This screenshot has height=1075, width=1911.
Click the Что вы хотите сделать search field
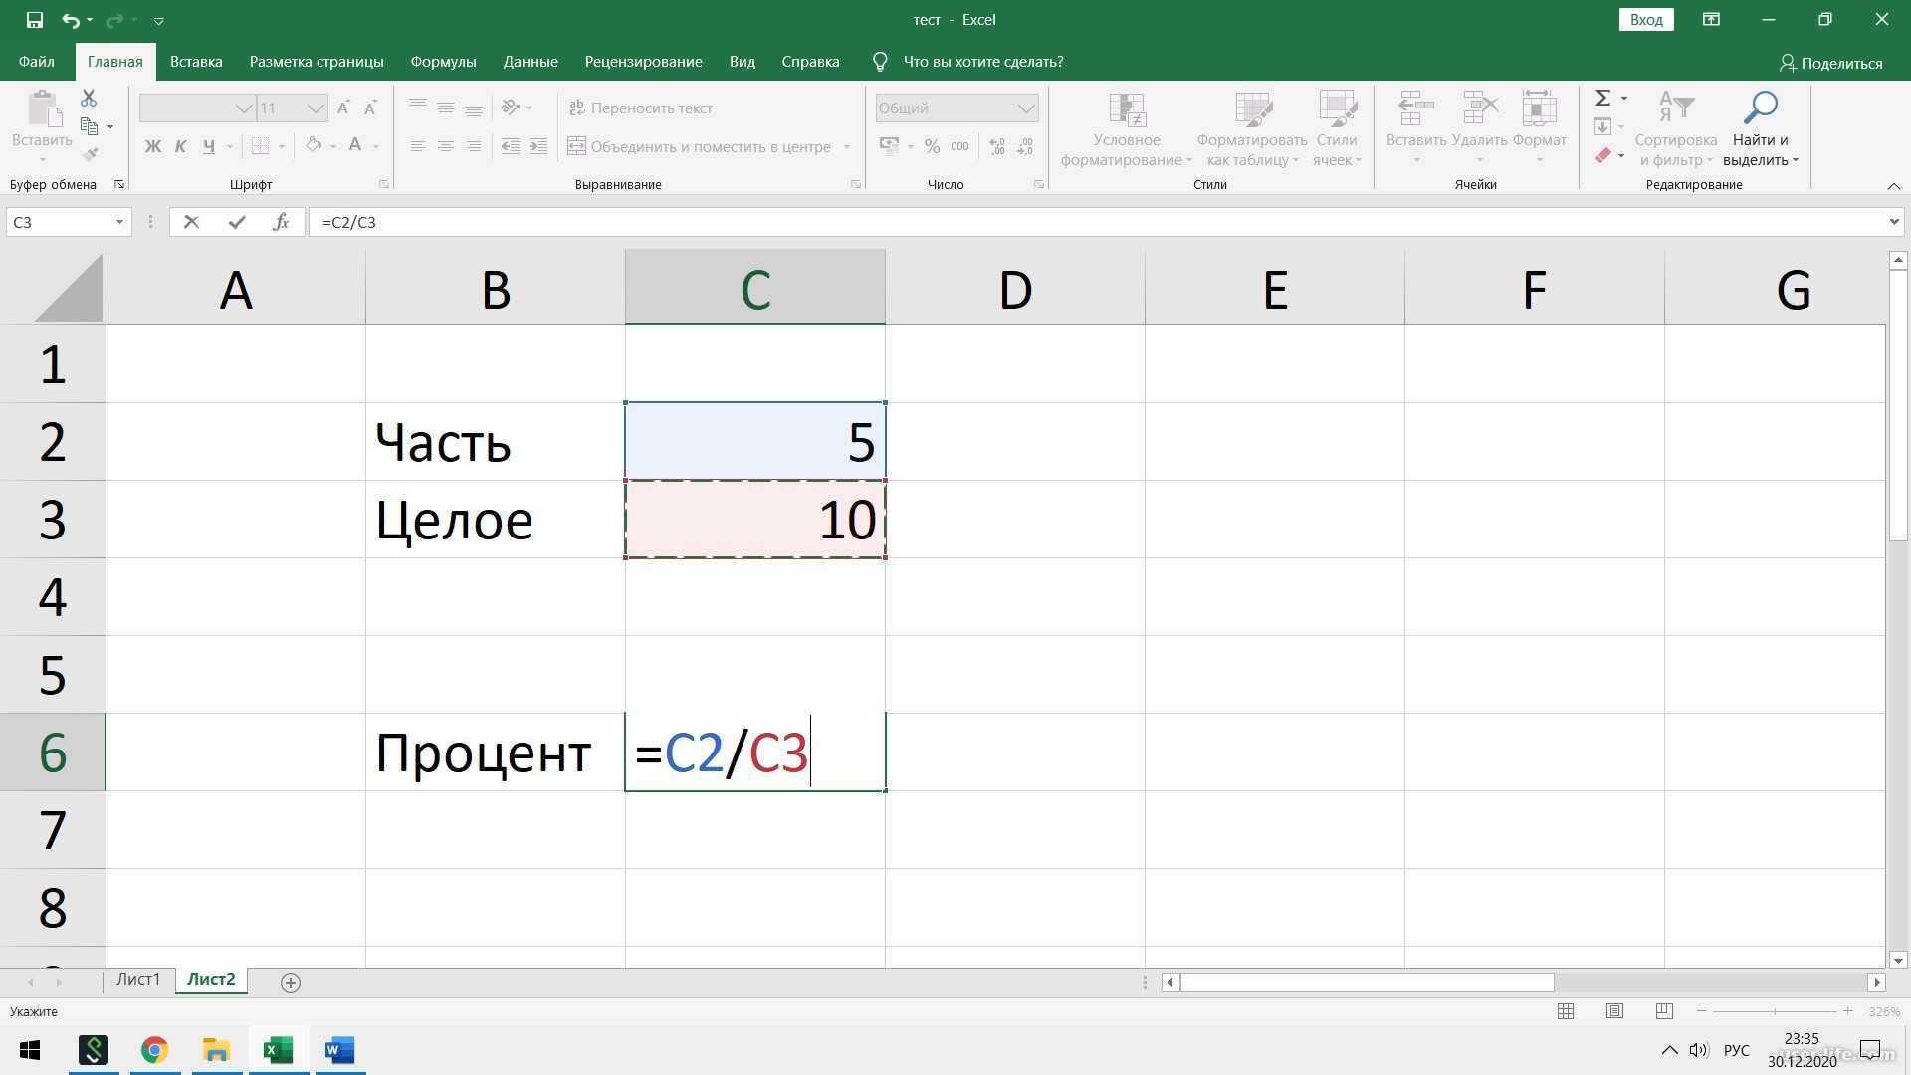pos(983,62)
